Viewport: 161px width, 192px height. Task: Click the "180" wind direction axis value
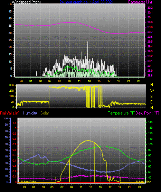point(12,97)
